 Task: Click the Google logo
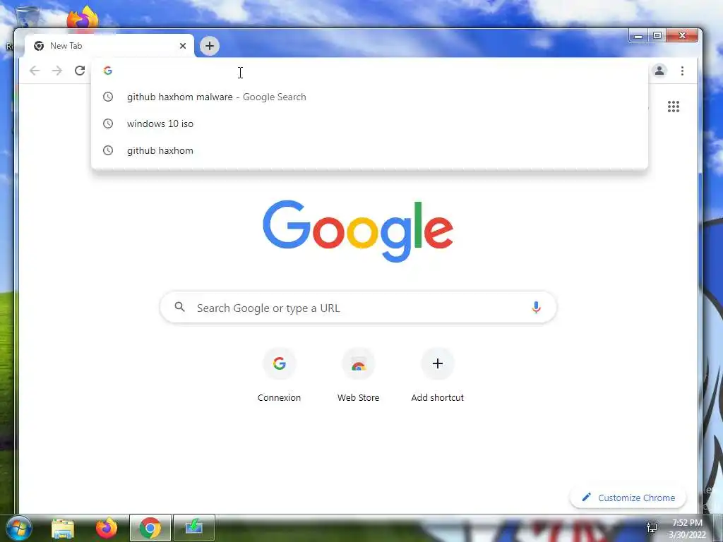point(358,231)
